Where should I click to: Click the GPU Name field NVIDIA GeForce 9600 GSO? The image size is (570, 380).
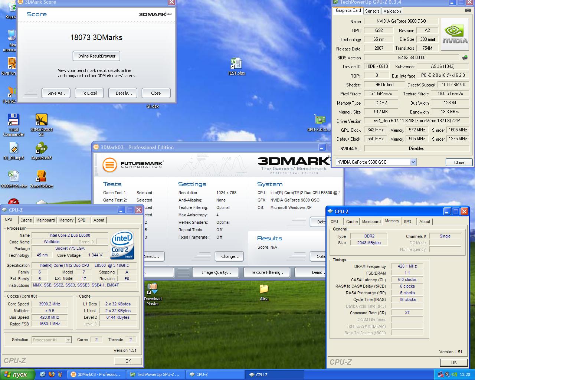click(x=401, y=21)
